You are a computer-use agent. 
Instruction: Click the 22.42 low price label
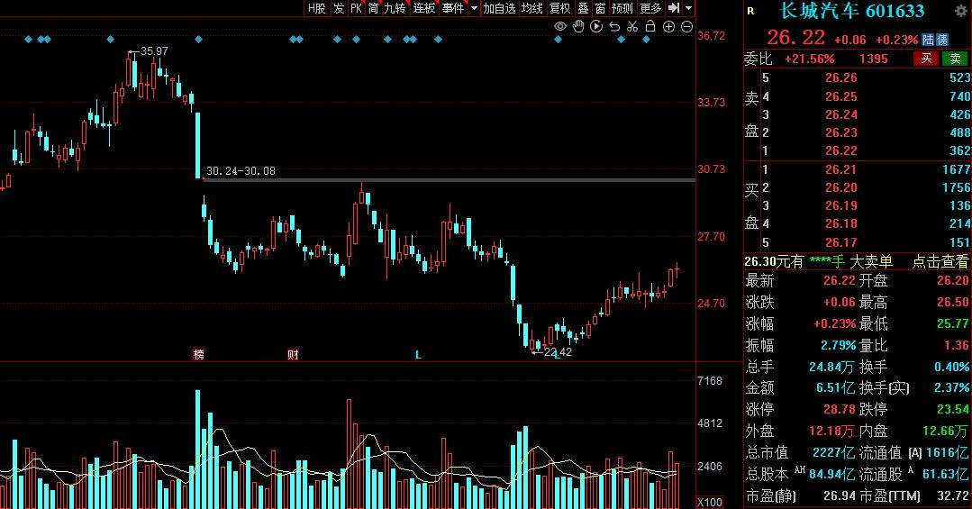558,351
